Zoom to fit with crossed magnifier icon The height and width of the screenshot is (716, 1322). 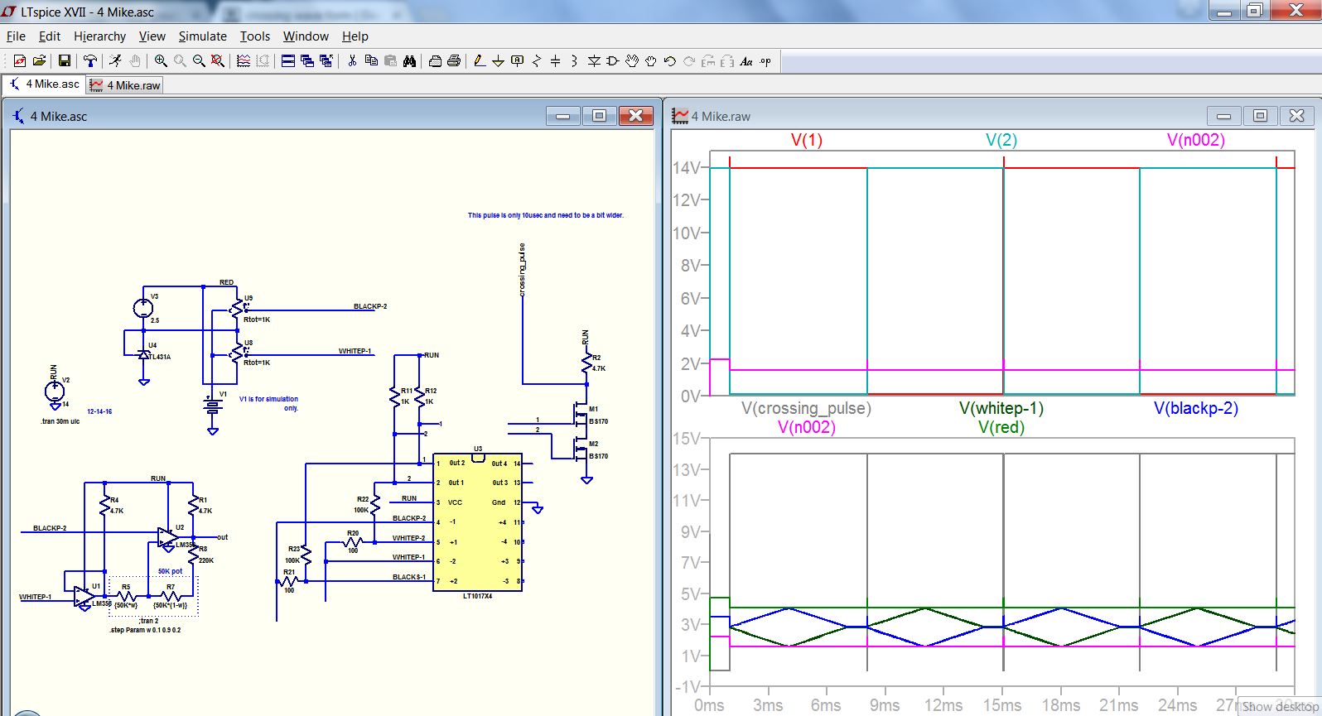217,60
